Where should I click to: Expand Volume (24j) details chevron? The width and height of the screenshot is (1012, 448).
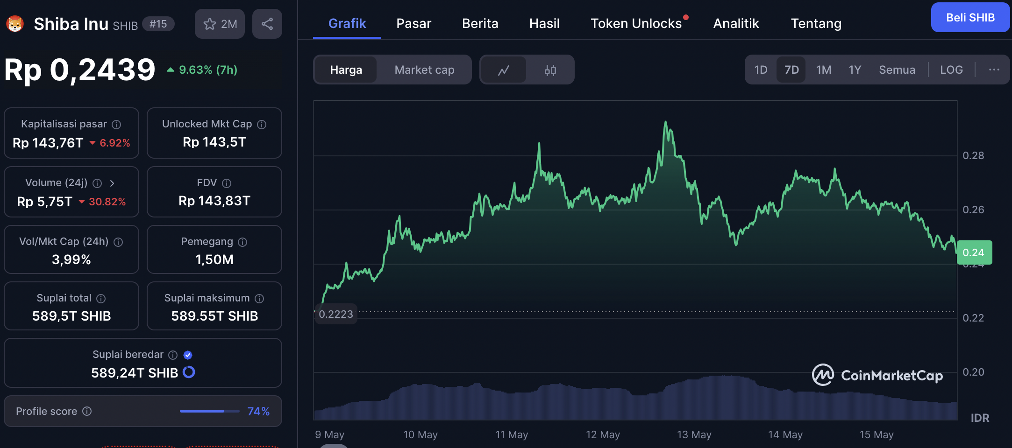tap(112, 183)
